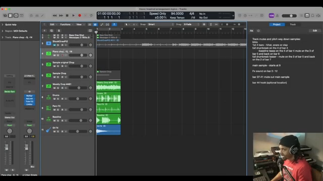Screen dimensions: 323x181
Task: Open the LCD display mode dropdown arrow
Action: [x=233, y=16]
